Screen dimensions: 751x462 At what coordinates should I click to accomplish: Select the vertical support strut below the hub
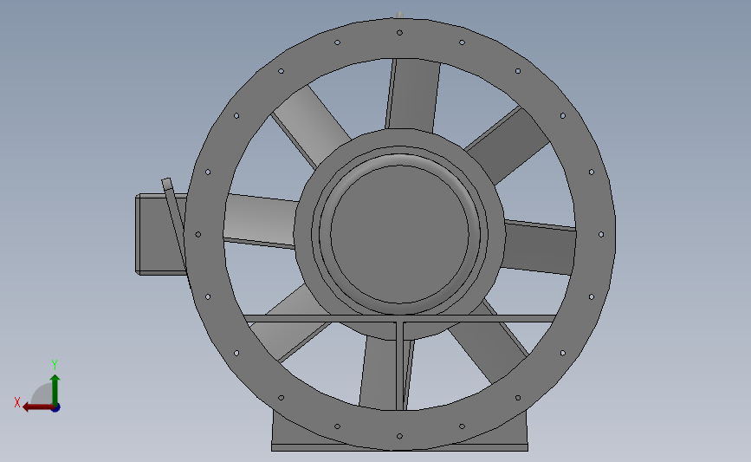click(400, 366)
